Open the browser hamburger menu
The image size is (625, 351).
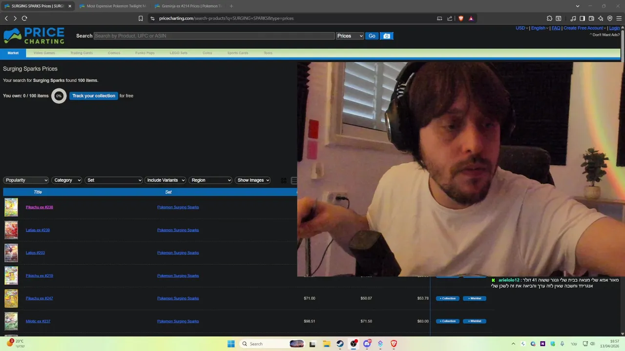[619, 19]
